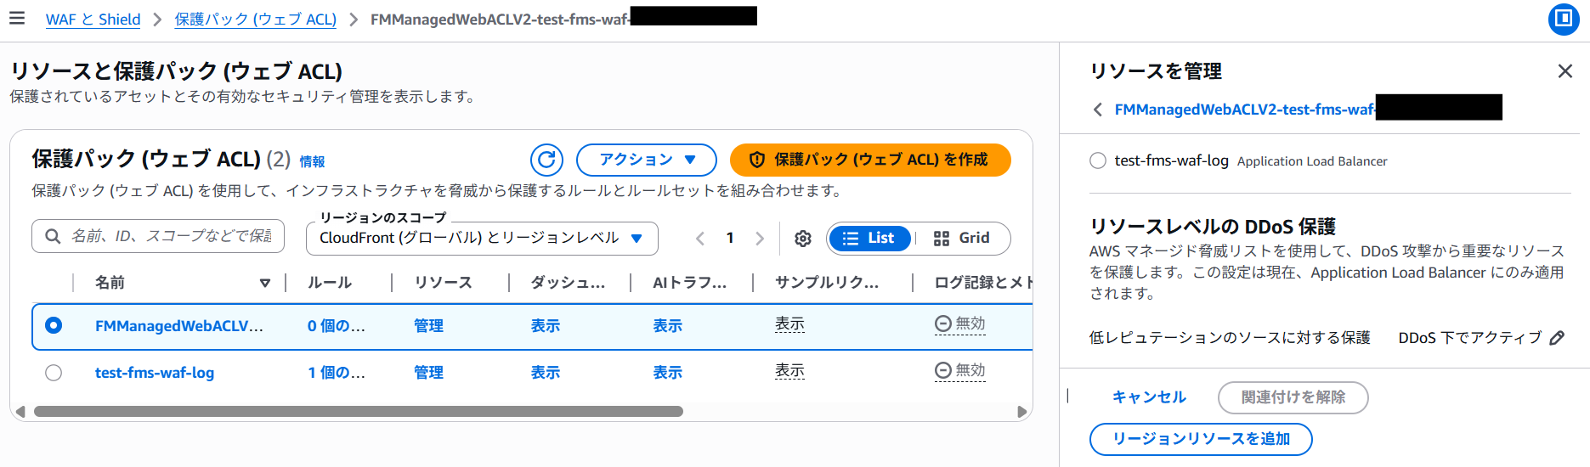1590x467 pixels.
Task: Click the horizontal table scrollbar
Action: pos(358,412)
